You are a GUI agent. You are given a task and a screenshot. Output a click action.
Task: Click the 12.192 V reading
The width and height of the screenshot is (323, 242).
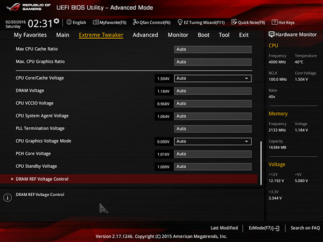pos(276,181)
